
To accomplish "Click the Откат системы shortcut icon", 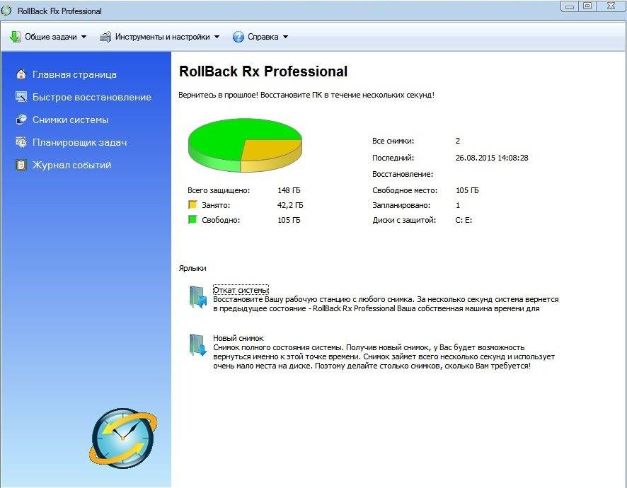I will [197, 297].
